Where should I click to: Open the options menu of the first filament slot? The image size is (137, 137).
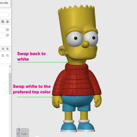pos(7,30)
